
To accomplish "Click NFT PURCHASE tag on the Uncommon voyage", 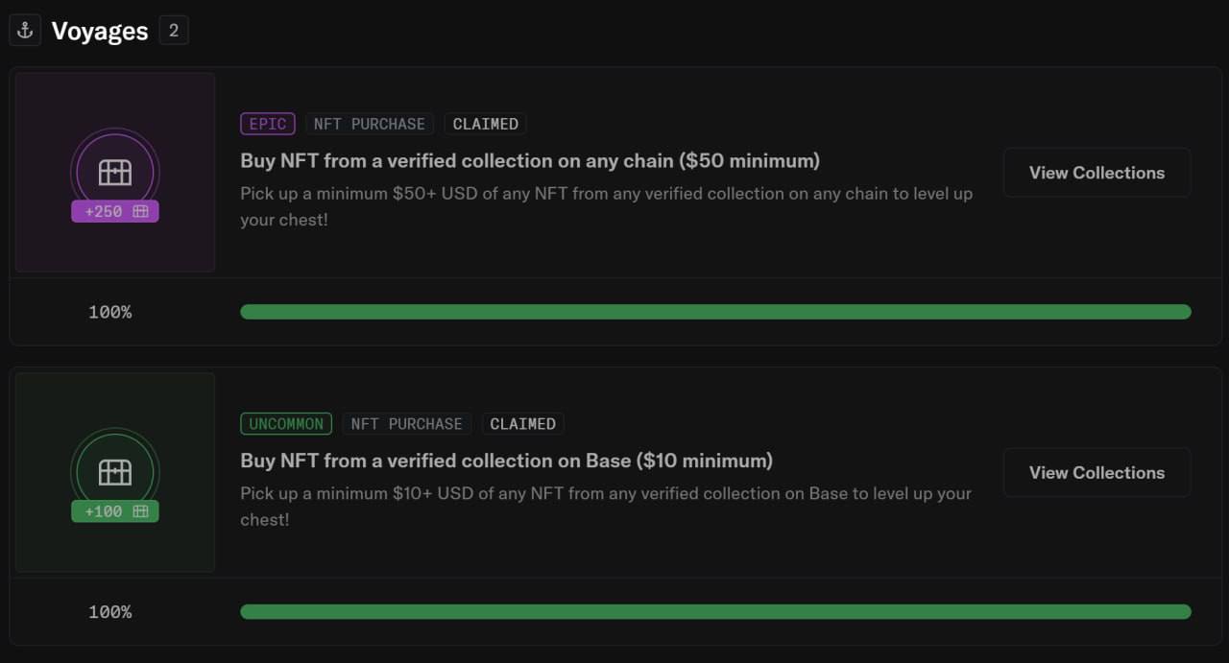I will tap(406, 423).
